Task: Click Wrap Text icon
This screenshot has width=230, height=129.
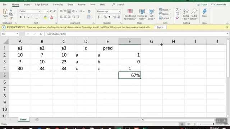Action: pyautogui.click(x=89, y=11)
